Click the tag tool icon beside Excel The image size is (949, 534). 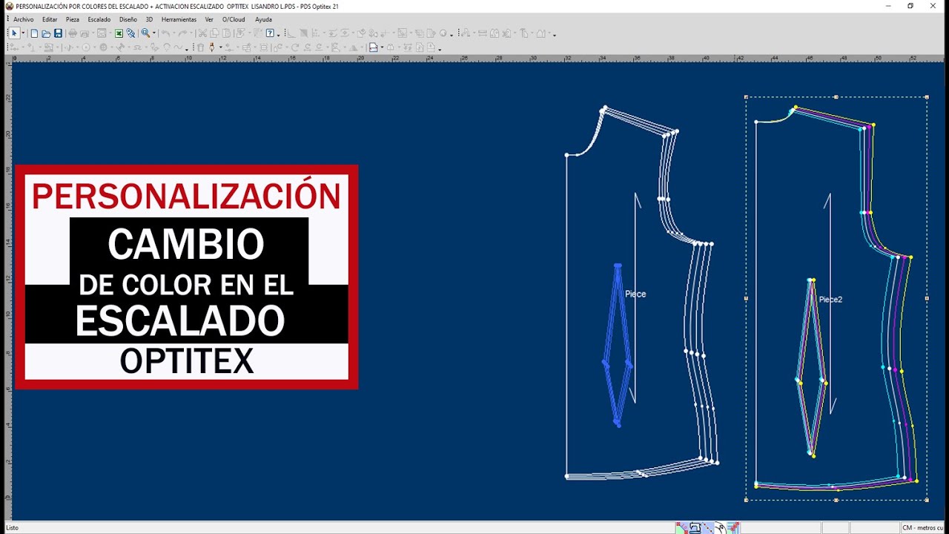(130, 33)
